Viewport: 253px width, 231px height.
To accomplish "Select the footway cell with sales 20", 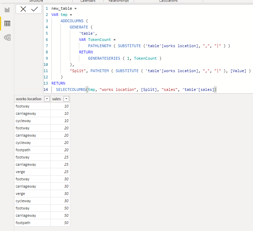I will tap(32, 128).
